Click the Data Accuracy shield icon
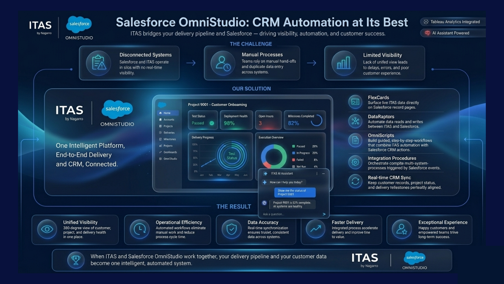Image resolution: width=504 pixels, height=284 pixels. click(231, 230)
